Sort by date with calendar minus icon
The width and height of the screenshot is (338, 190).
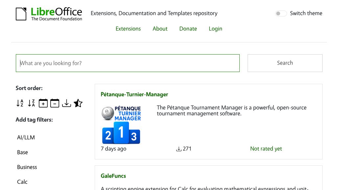tap(55, 103)
